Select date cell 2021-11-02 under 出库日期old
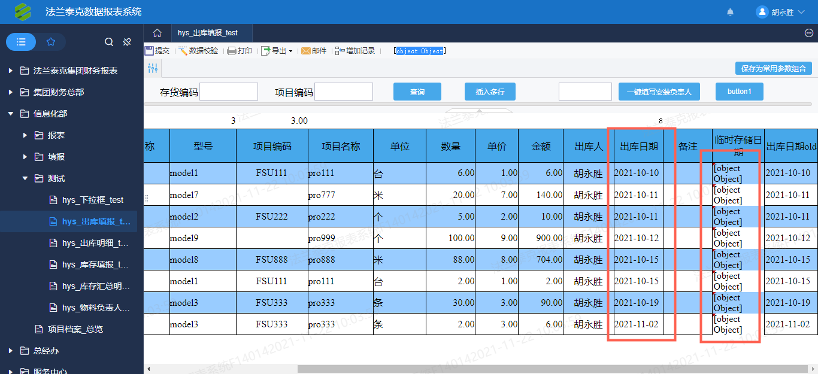This screenshot has height=374, width=818. (790, 324)
